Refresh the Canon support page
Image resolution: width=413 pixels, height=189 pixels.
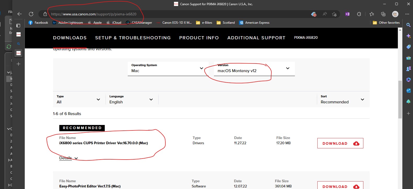[x=31, y=14]
